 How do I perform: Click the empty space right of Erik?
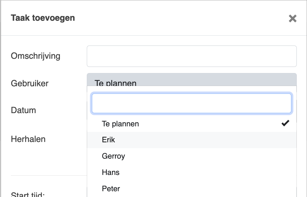pyautogui.click(x=206, y=140)
